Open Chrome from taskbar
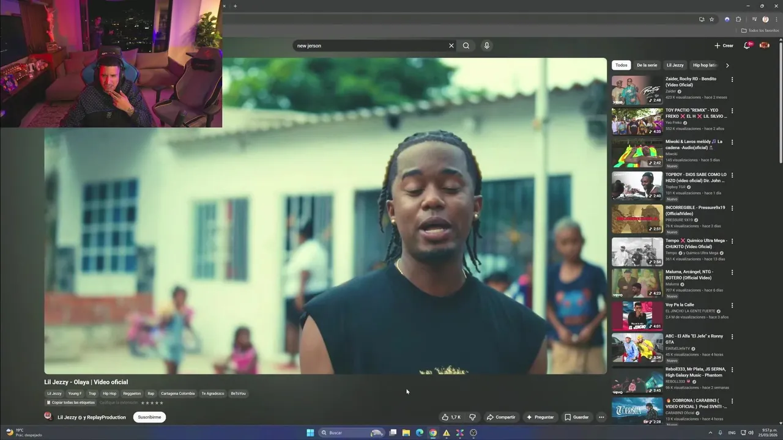This screenshot has width=783, height=440. 433,433
